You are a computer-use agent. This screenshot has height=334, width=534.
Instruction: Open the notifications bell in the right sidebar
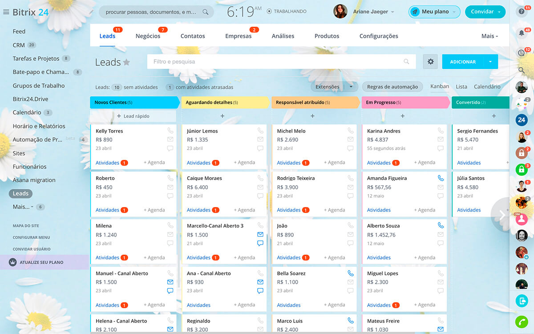(522, 33)
